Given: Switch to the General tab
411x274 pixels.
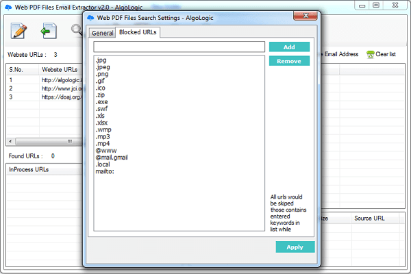Looking at the screenshot, I should (x=103, y=33).
